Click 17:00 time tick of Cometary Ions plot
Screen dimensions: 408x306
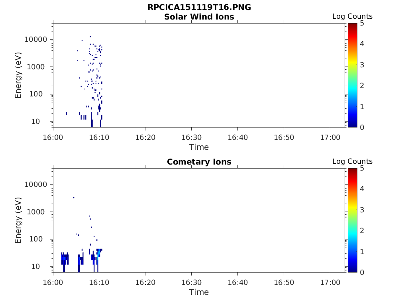pos(330,282)
